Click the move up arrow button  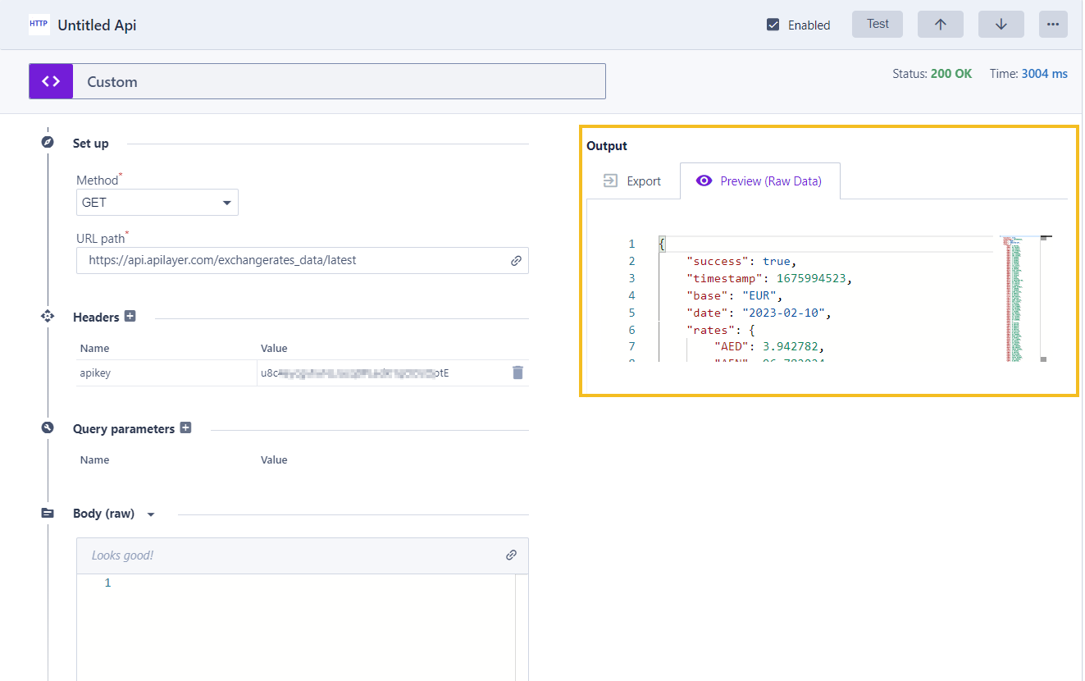point(940,25)
